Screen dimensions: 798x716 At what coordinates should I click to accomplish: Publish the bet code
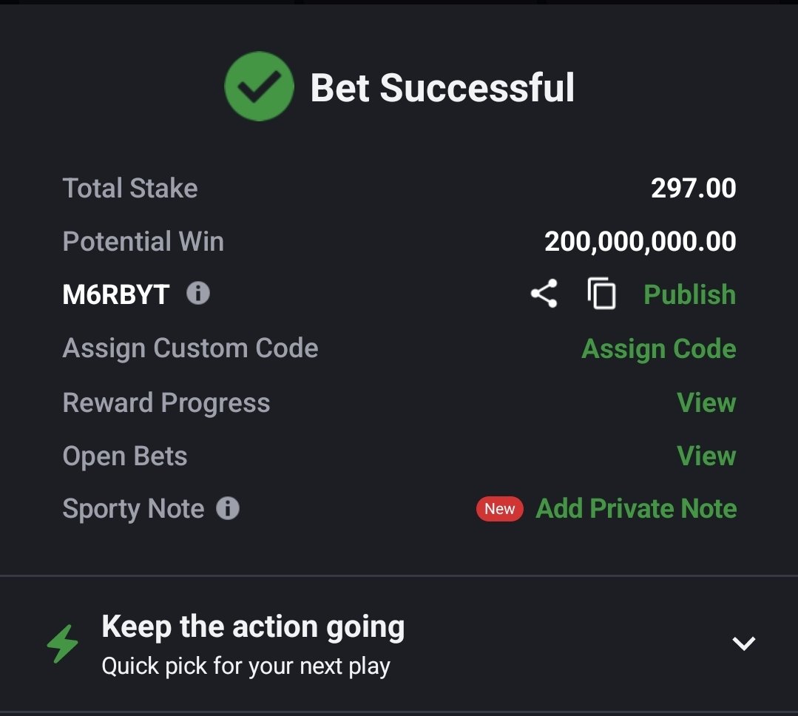tap(689, 294)
